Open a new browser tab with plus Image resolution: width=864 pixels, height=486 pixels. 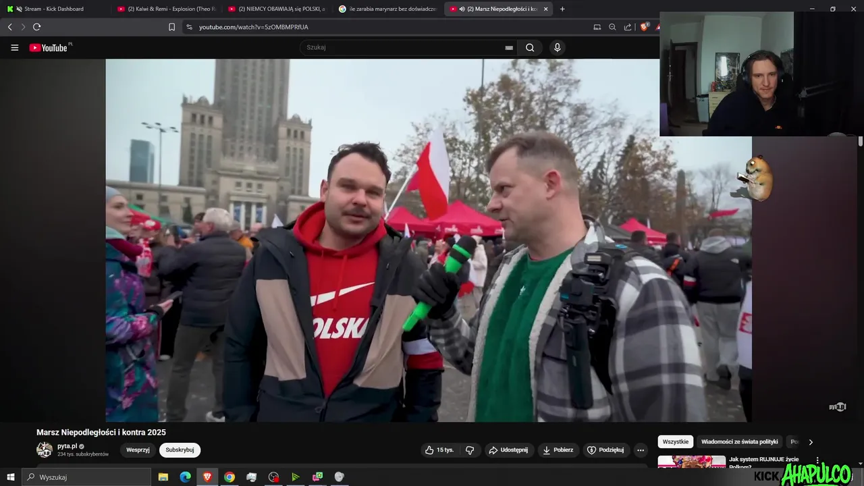(x=562, y=9)
